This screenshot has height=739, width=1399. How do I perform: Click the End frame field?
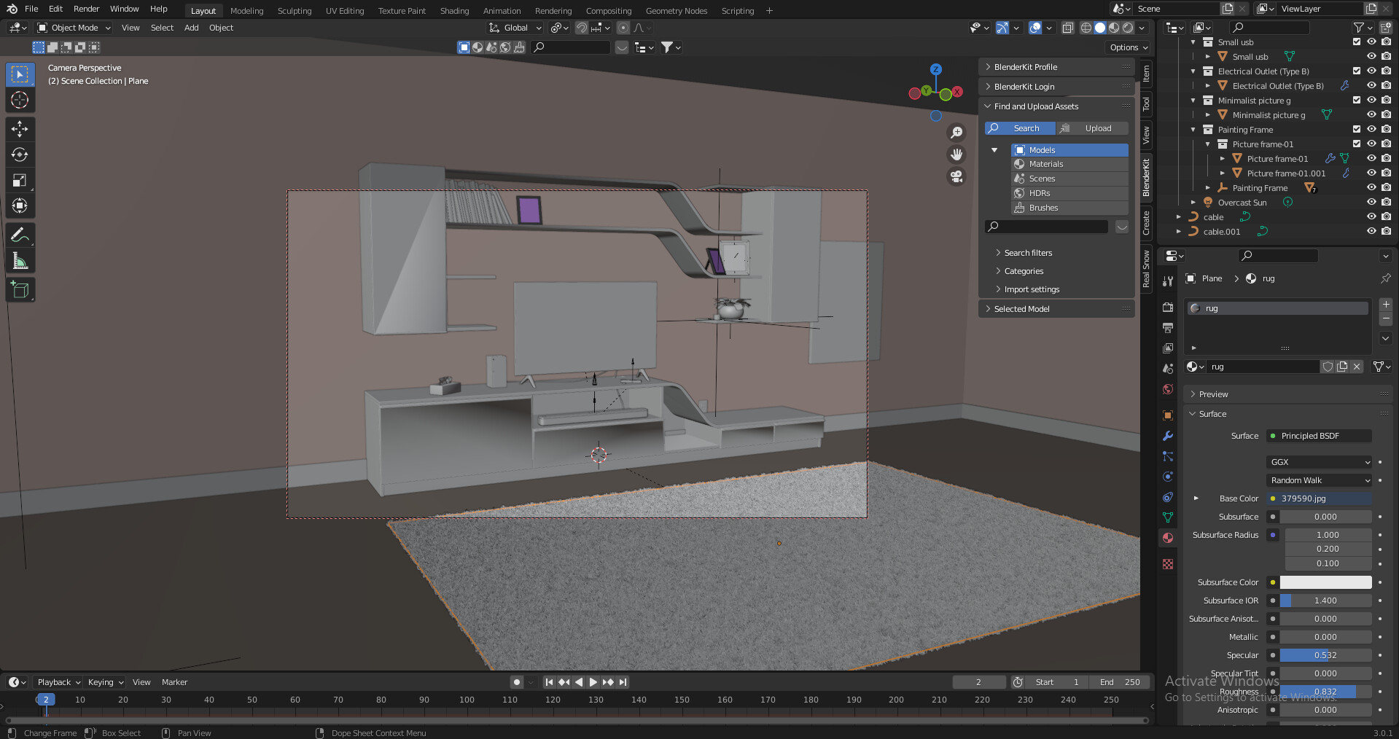click(x=1120, y=682)
